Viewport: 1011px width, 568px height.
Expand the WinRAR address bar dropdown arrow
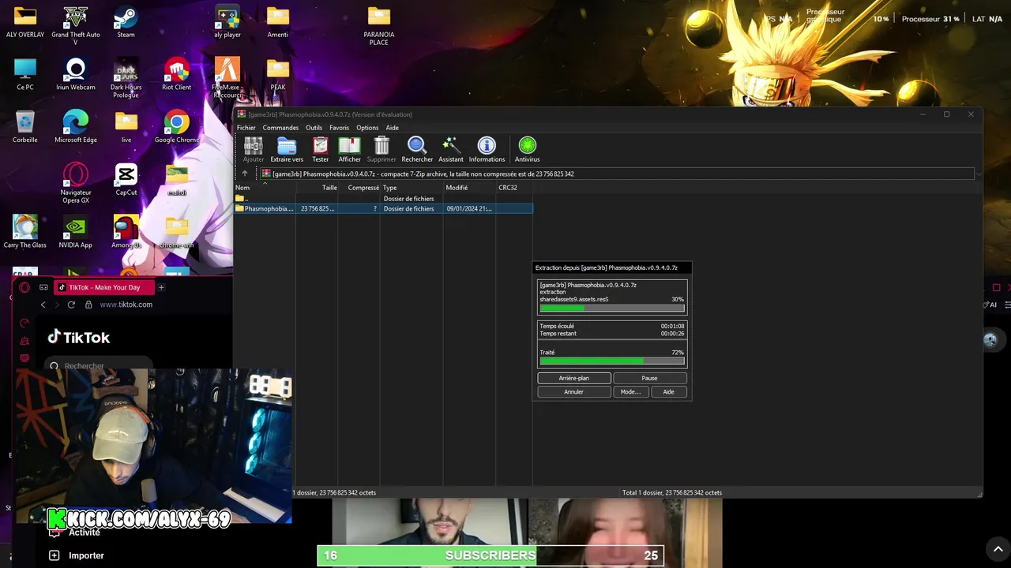[979, 174]
